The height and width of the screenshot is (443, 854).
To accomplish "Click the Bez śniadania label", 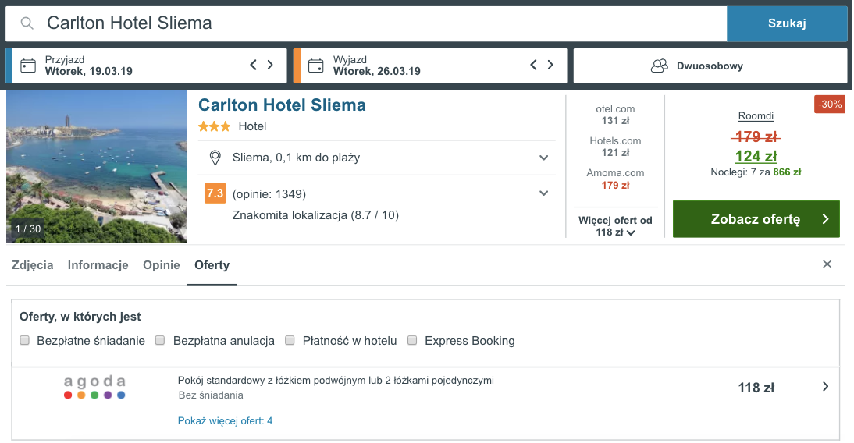I will (x=211, y=395).
